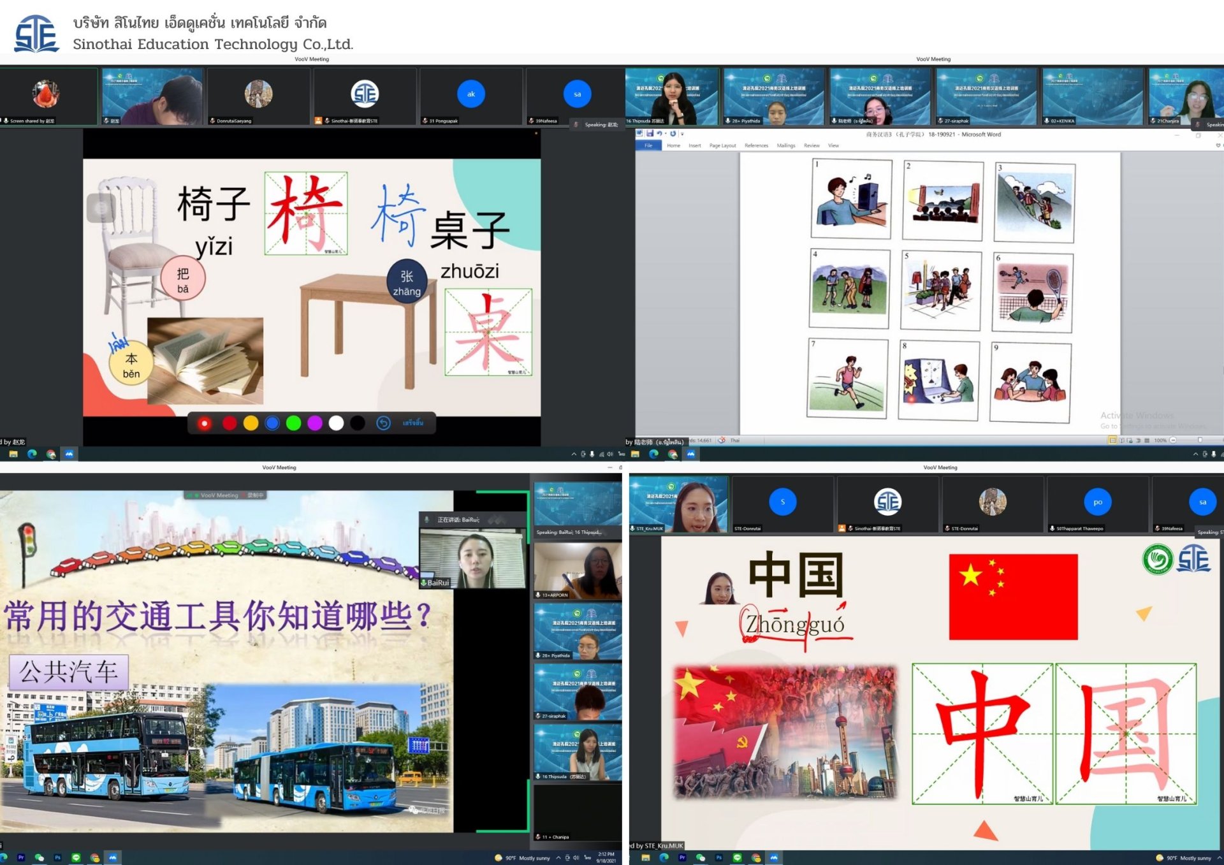Screen dimensions: 1224x865
Task: Click weather 90°F Mostly sunny in bottom-right taskbar
Action: tap(1183, 858)
